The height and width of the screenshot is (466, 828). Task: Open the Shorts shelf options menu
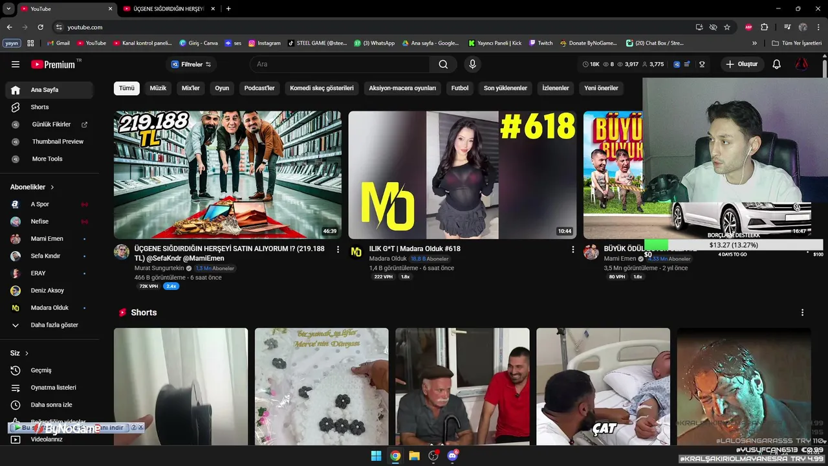pos(802,313)
